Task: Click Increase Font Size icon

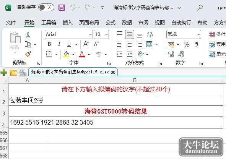Action: click(86, 44)
